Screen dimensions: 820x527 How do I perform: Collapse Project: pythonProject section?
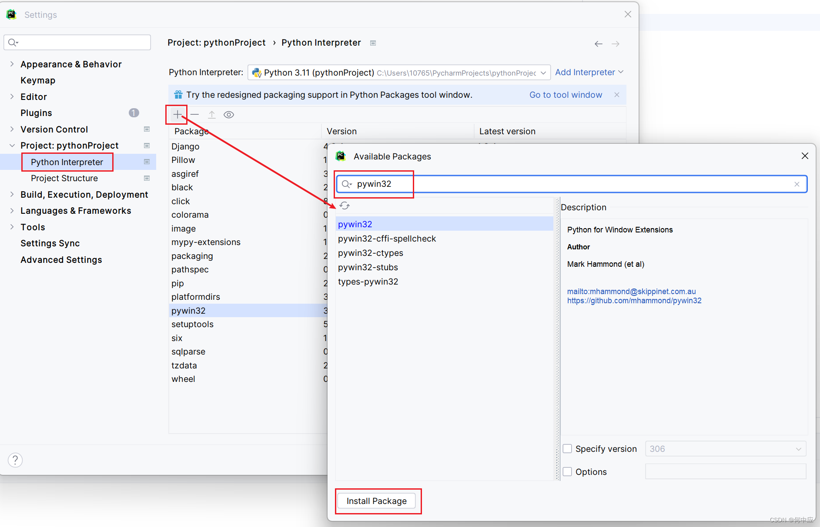tap(12, 146)
